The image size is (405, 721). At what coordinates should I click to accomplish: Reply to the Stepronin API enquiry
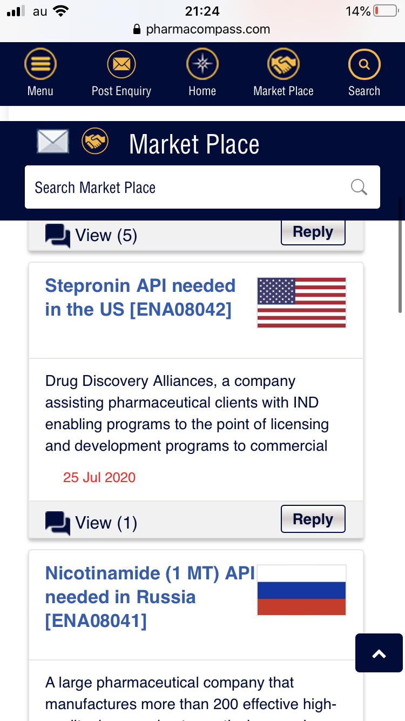pos(313,519)
